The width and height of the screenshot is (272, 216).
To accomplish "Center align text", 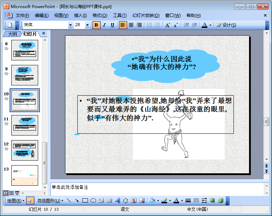I will coord(131,25).
